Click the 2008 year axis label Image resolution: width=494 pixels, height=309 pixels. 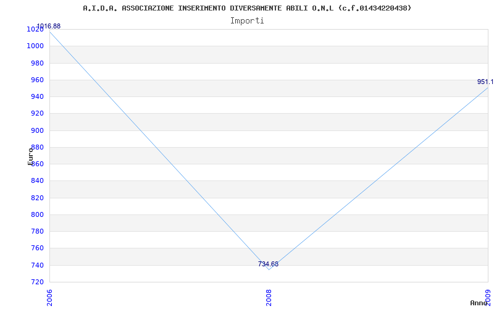(269, 298)
